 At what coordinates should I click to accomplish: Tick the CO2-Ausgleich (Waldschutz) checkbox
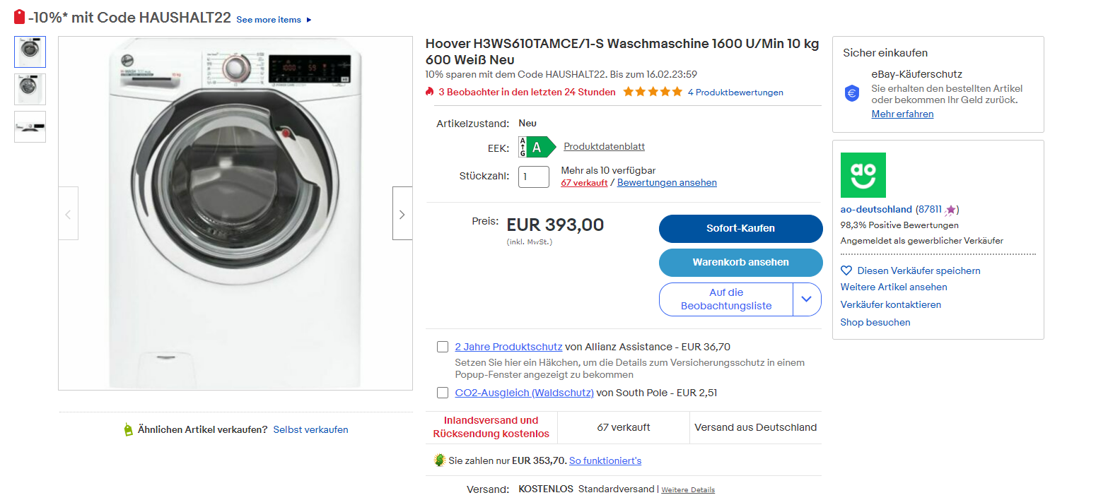(x=443, y=393)
